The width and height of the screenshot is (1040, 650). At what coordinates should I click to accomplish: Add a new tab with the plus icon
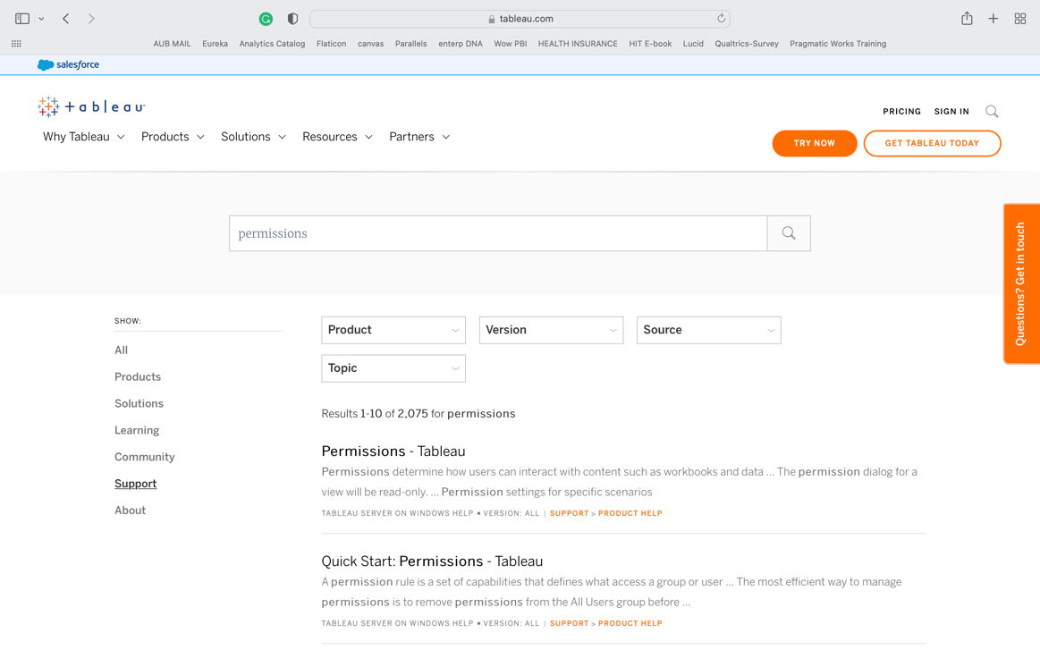(993, 19)
